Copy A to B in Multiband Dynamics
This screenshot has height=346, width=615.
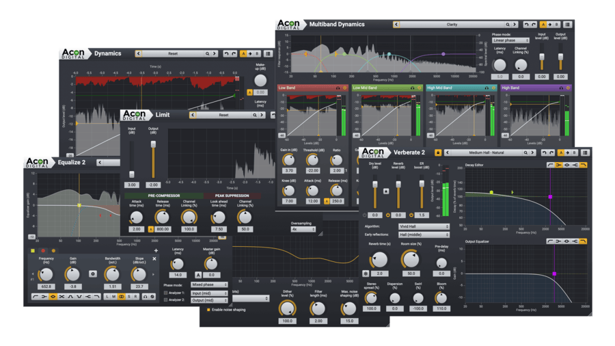(x=550, y=25)
